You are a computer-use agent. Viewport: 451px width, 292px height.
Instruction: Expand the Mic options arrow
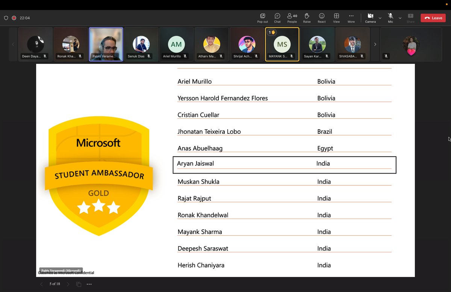[400, 18]
